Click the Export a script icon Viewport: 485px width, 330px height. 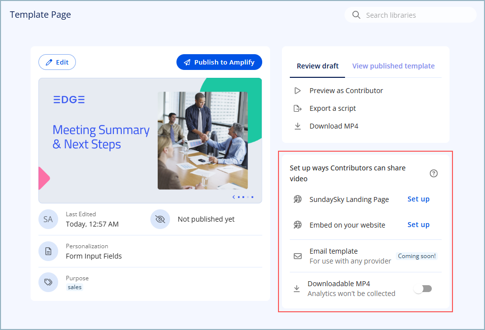click(298, 108)
